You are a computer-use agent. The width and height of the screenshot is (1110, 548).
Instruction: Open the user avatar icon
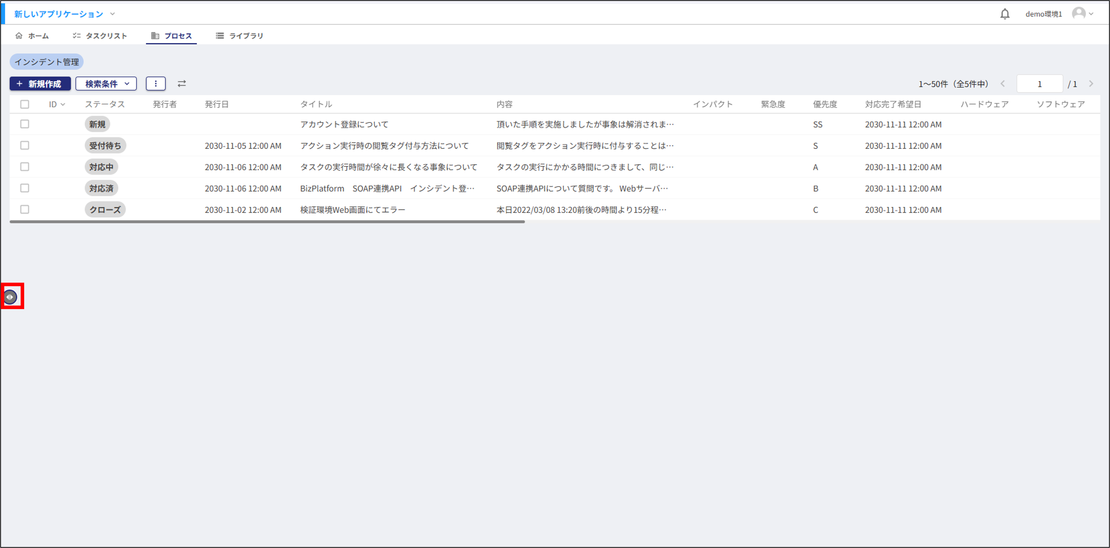pyautogui.click(x=1080, y=13)
